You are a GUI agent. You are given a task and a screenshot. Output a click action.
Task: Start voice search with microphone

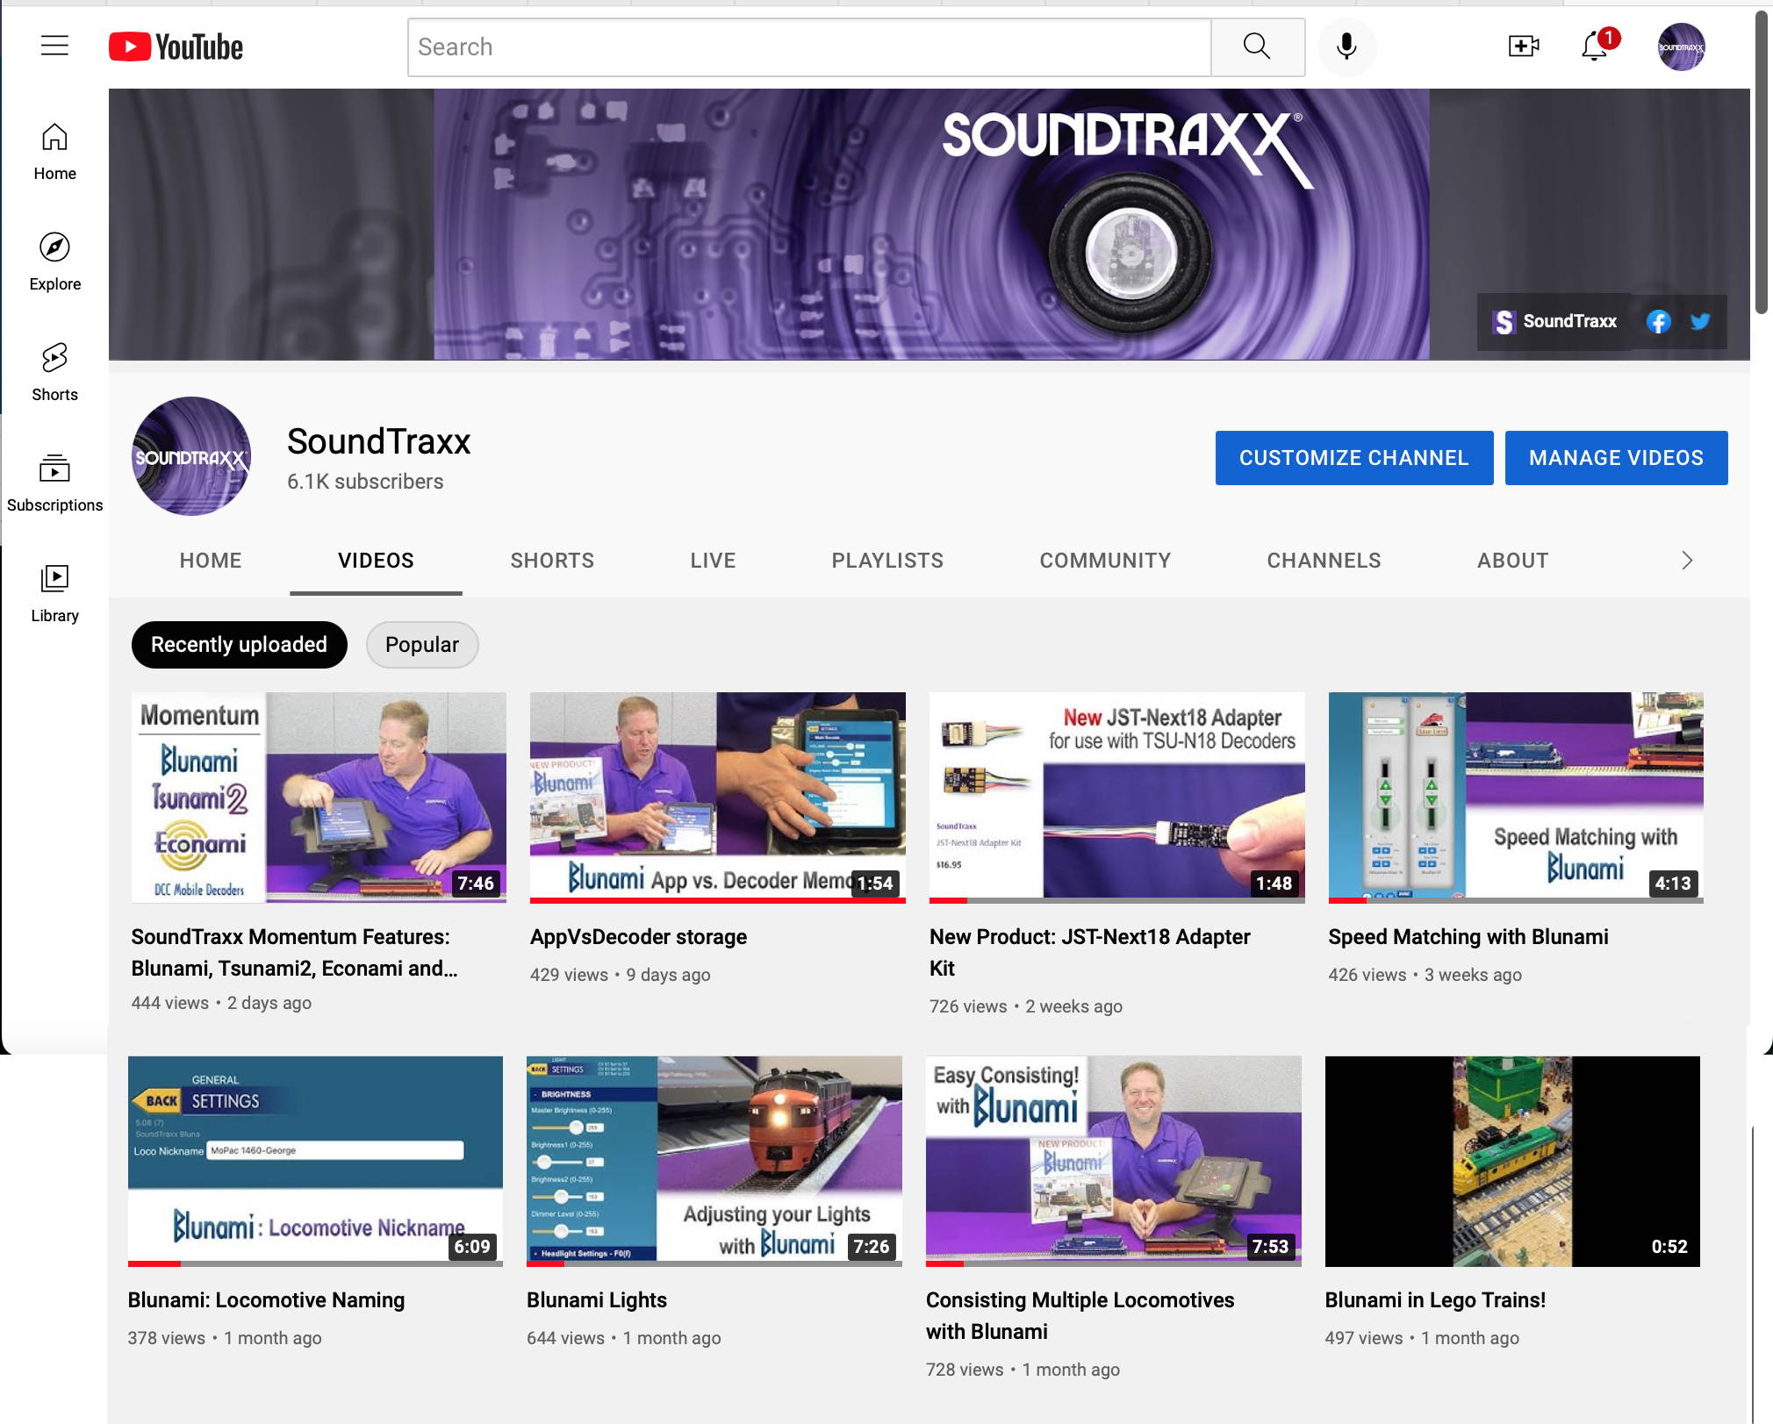pos(1346,47)
